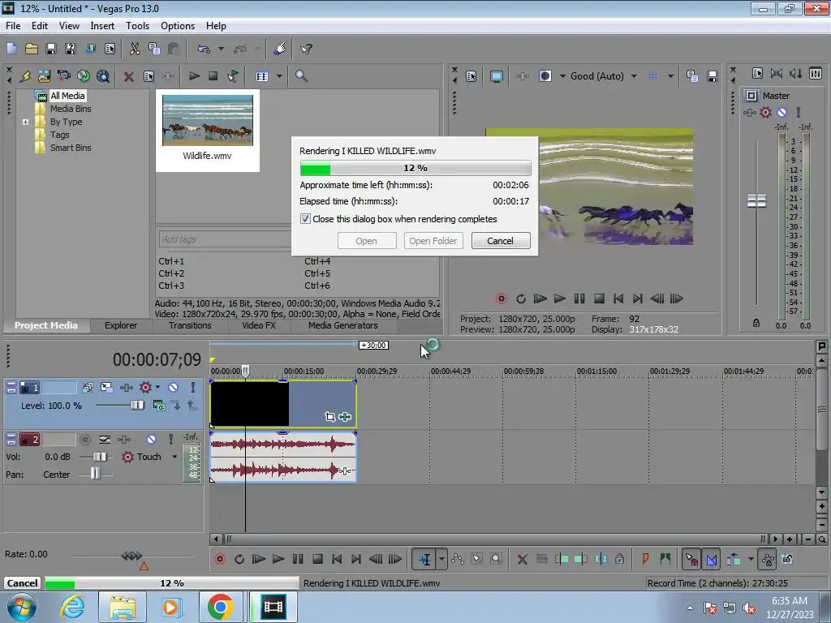Mute audio track 2

point(151,440)
